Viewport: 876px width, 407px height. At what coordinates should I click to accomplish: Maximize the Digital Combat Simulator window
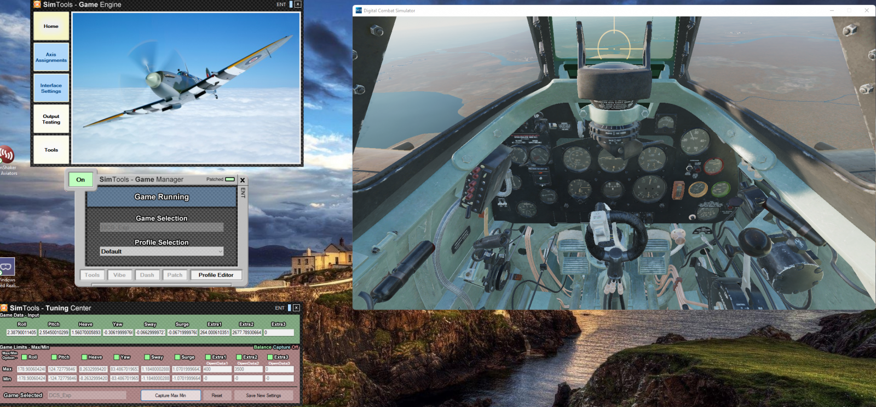point(849,10)
